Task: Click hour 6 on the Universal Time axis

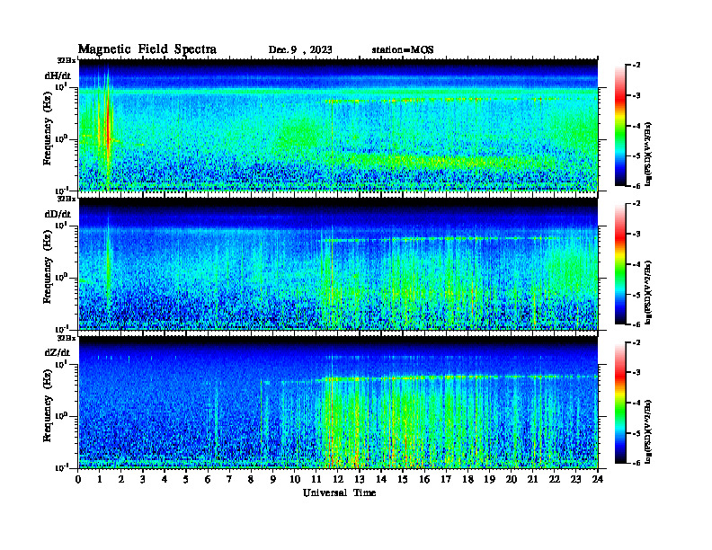Action: [x=208, y=479]
